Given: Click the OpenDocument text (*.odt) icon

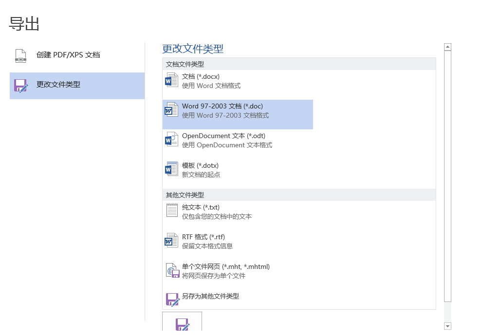Looking at the screenshot, I should point(171,140).
